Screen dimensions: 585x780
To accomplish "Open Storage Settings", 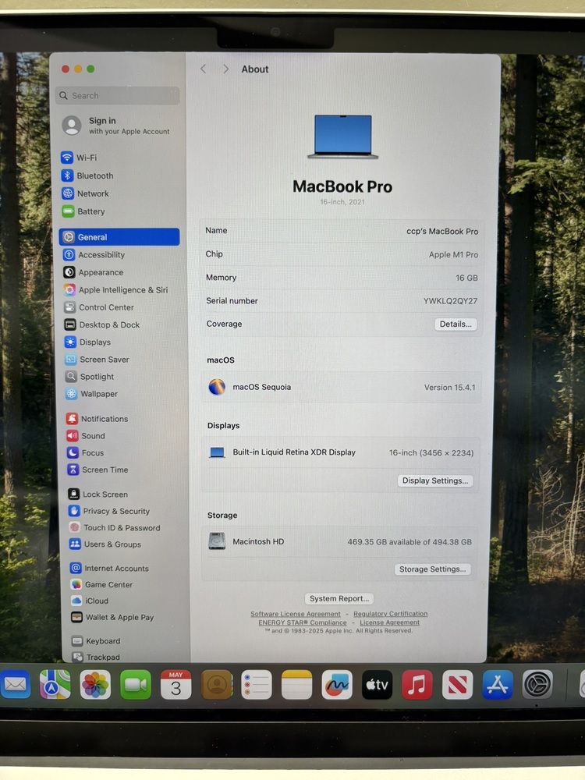I will pyautogui.click(x=433, y=569).
